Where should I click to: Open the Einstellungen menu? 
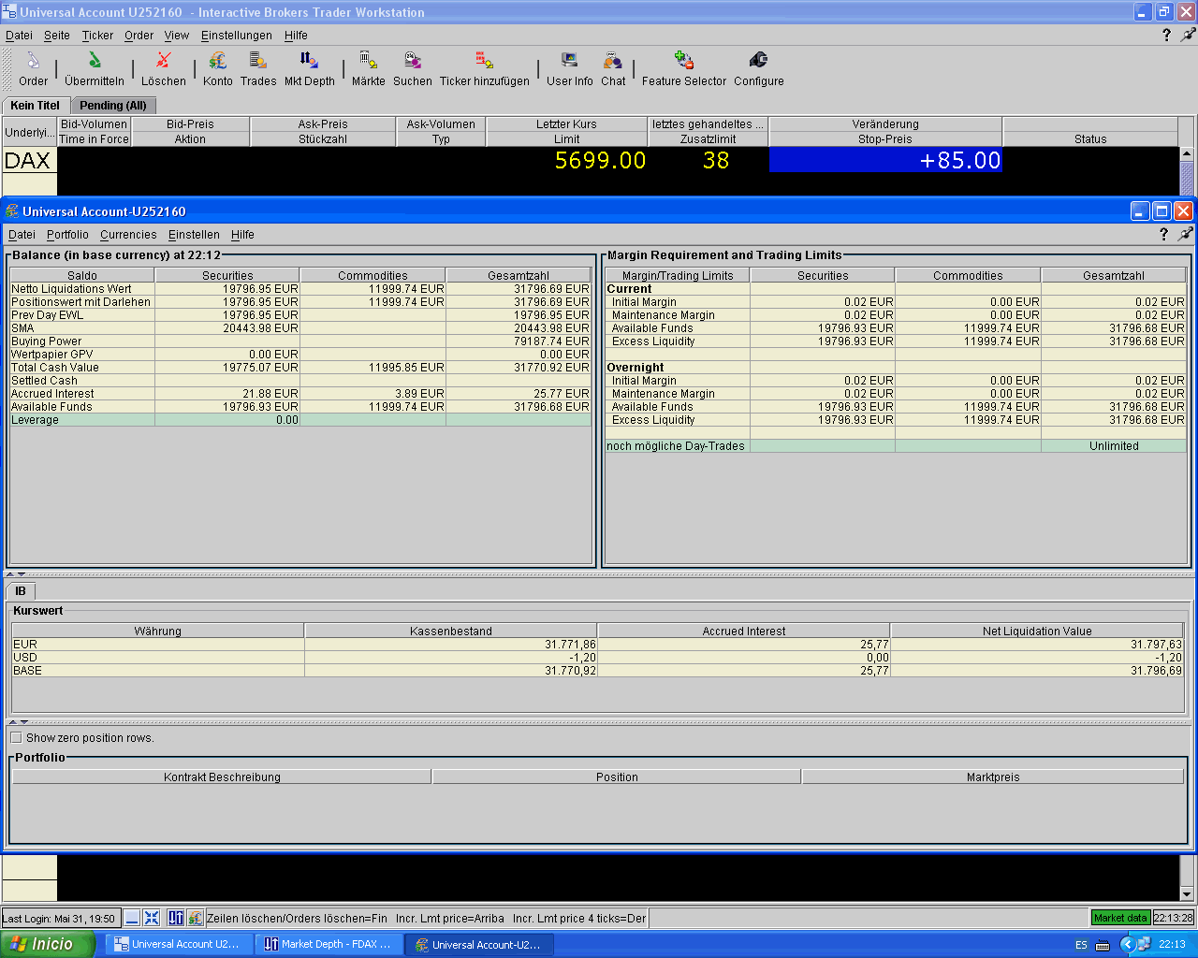pos(237,35)
